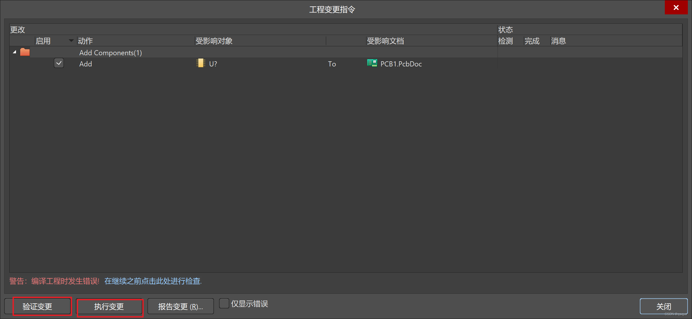
Task: Select the Add Components(1) row text
Action: [x=111, y=53]
